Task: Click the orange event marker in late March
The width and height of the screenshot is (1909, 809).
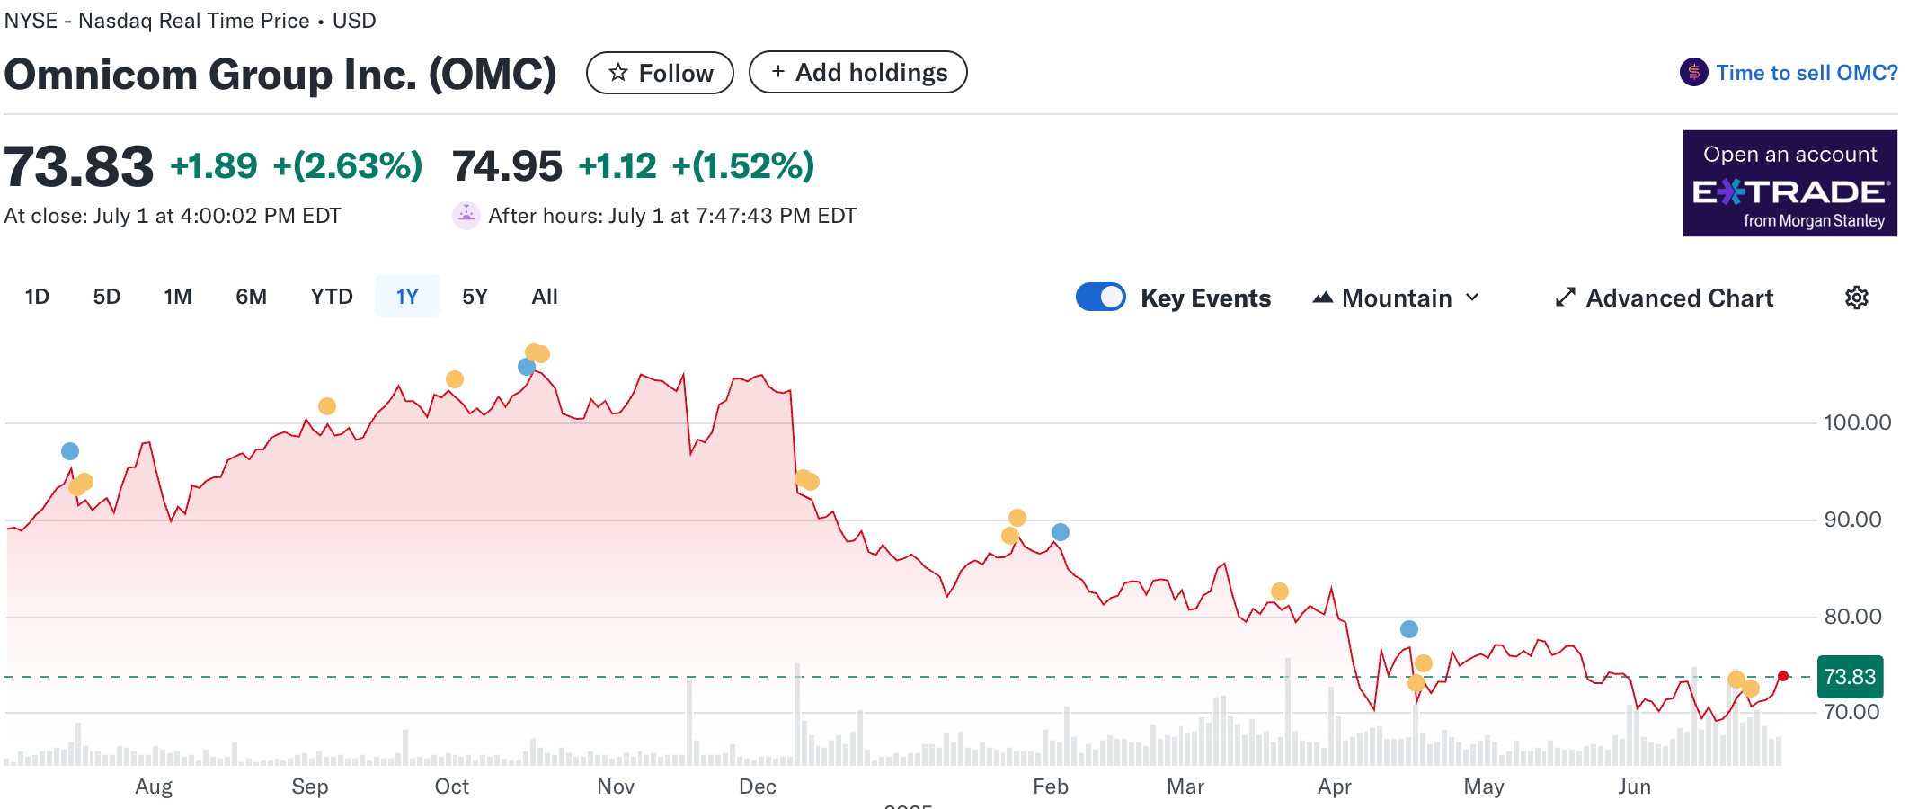Action: point(1280,591)
